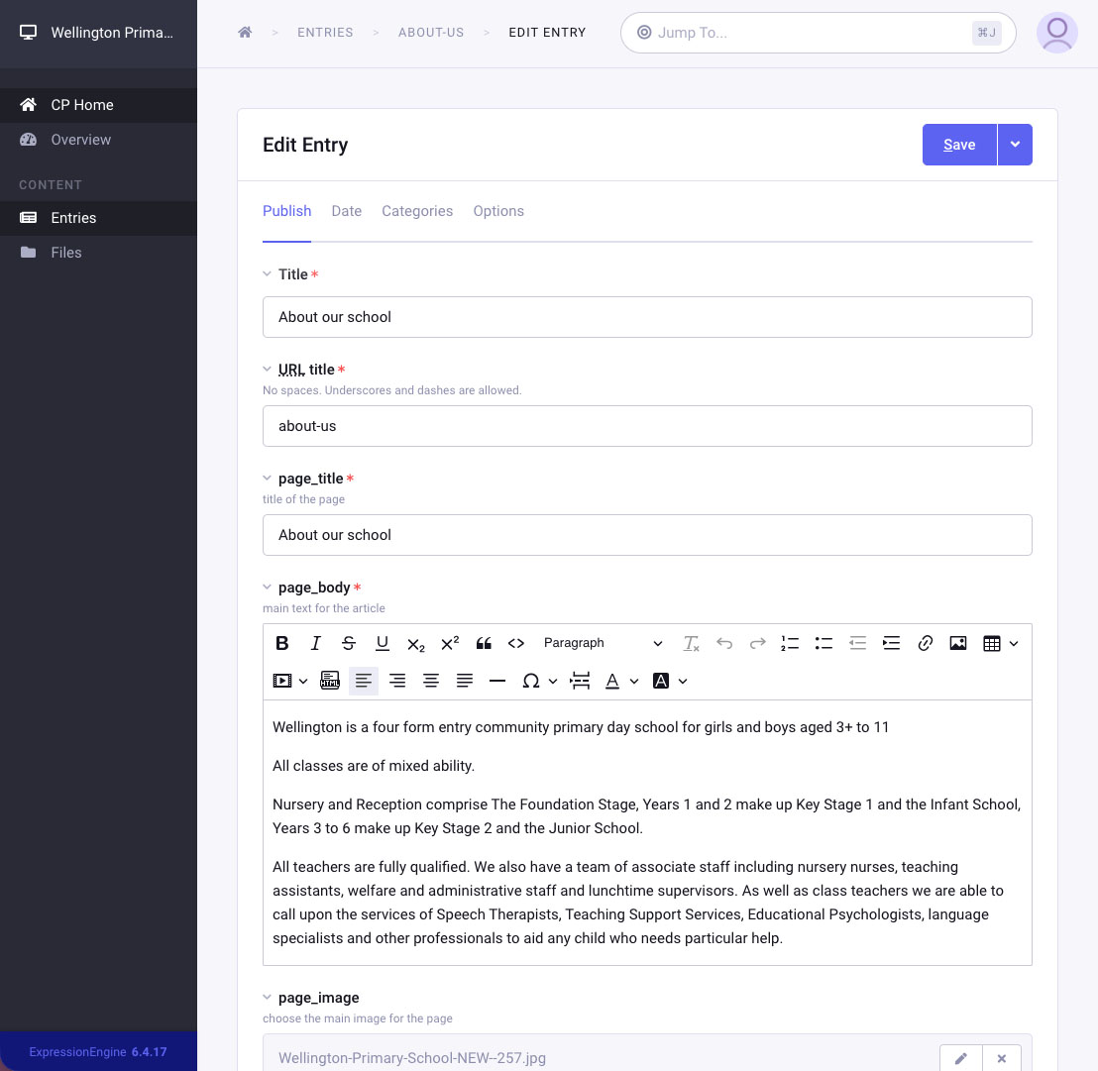Collapse the URL title field
This screenshot has width=1098, height=1071.
[267, 370]
